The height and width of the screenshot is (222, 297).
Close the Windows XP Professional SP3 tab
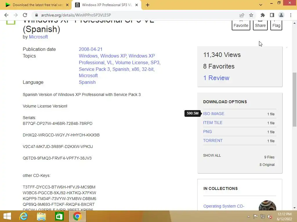[x=137, y=5]
